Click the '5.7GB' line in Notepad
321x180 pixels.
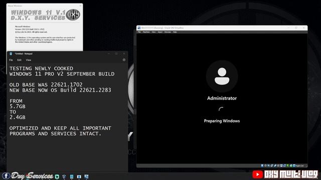click(18, 106)
